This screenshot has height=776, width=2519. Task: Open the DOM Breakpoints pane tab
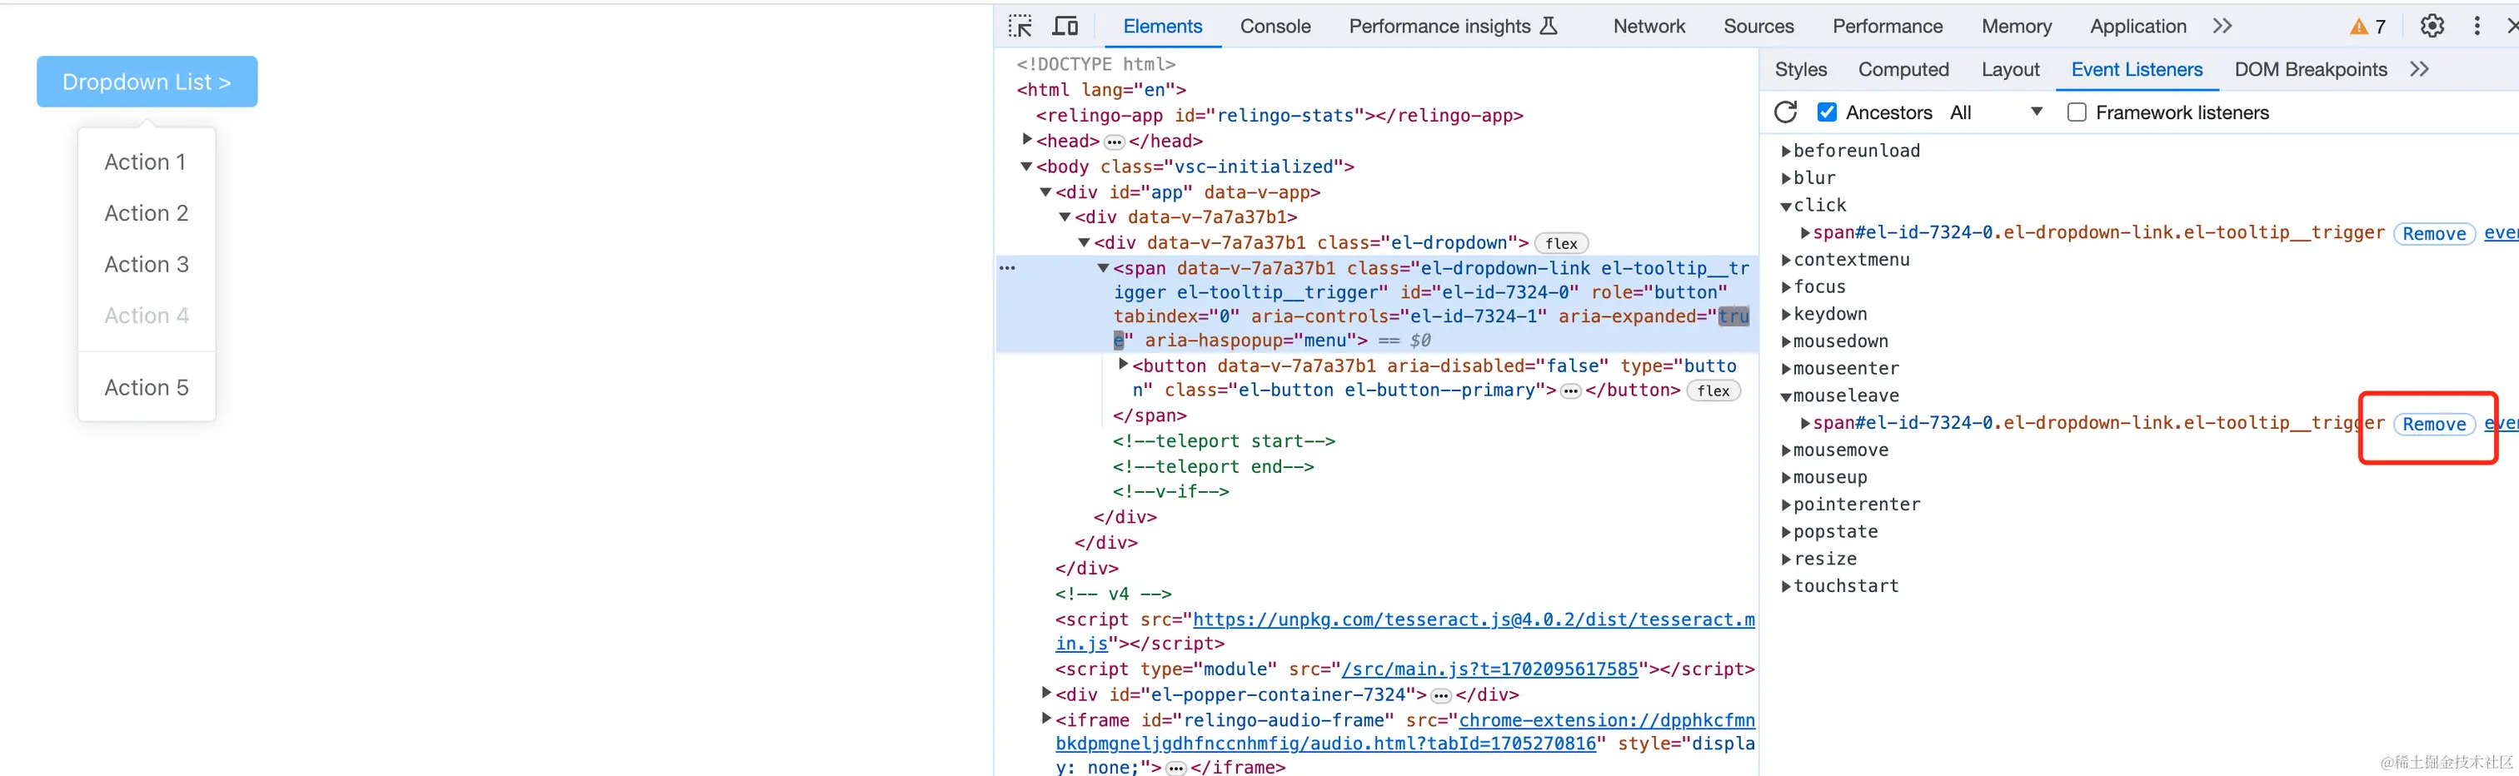pos(2310,69)
